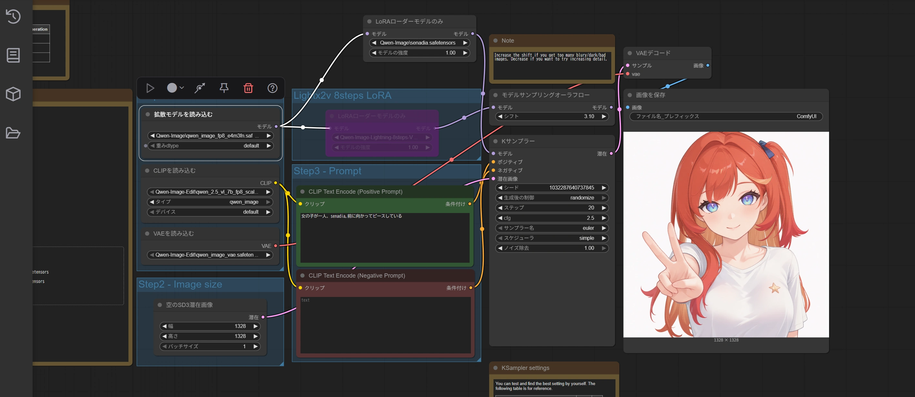Increase ステップ value with right arrow
This screenshot has width=915, height=397.
pos(604,208)
